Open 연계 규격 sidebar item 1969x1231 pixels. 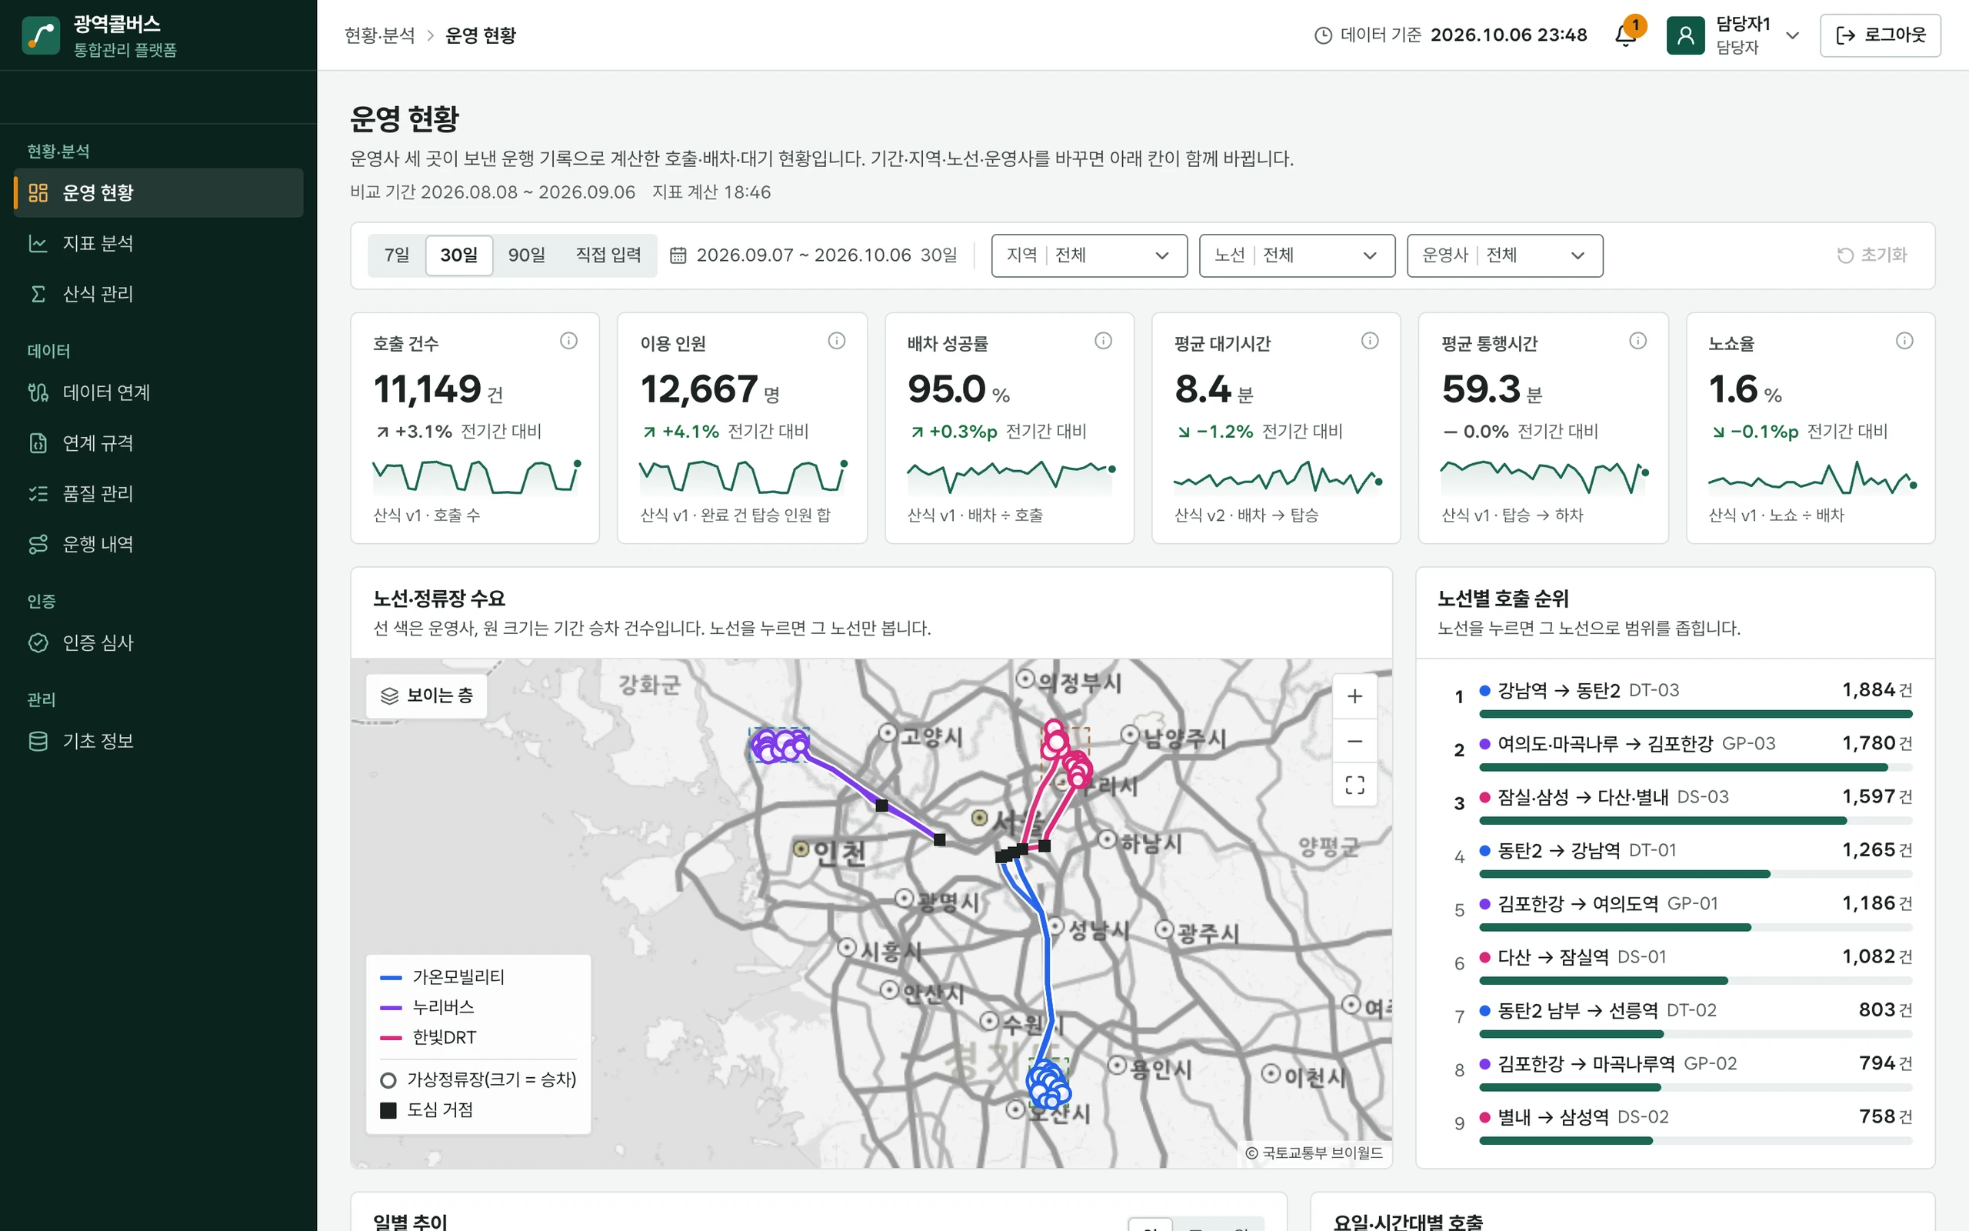click(x=158, y=443)
